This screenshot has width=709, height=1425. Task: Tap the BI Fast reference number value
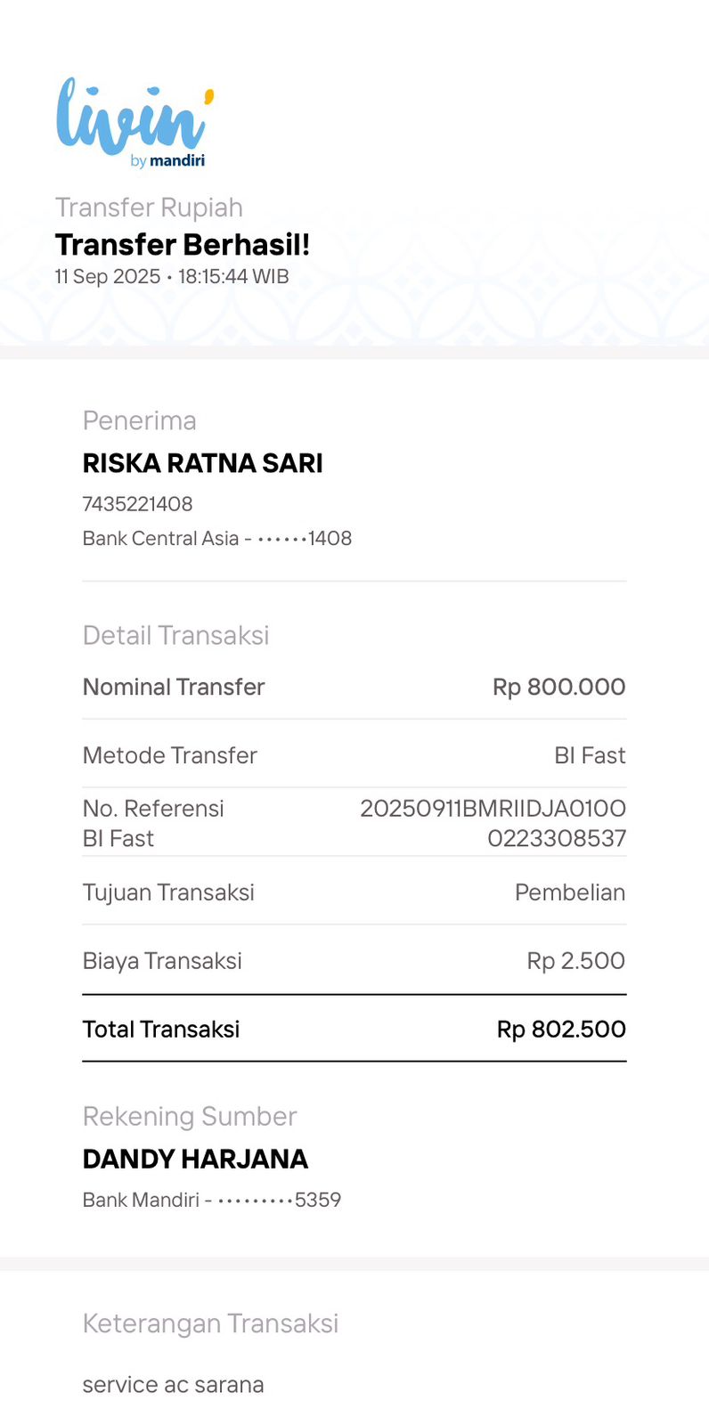tap(493, 823)
